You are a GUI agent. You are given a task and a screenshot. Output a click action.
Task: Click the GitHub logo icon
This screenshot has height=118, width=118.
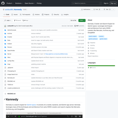(3, 3)
